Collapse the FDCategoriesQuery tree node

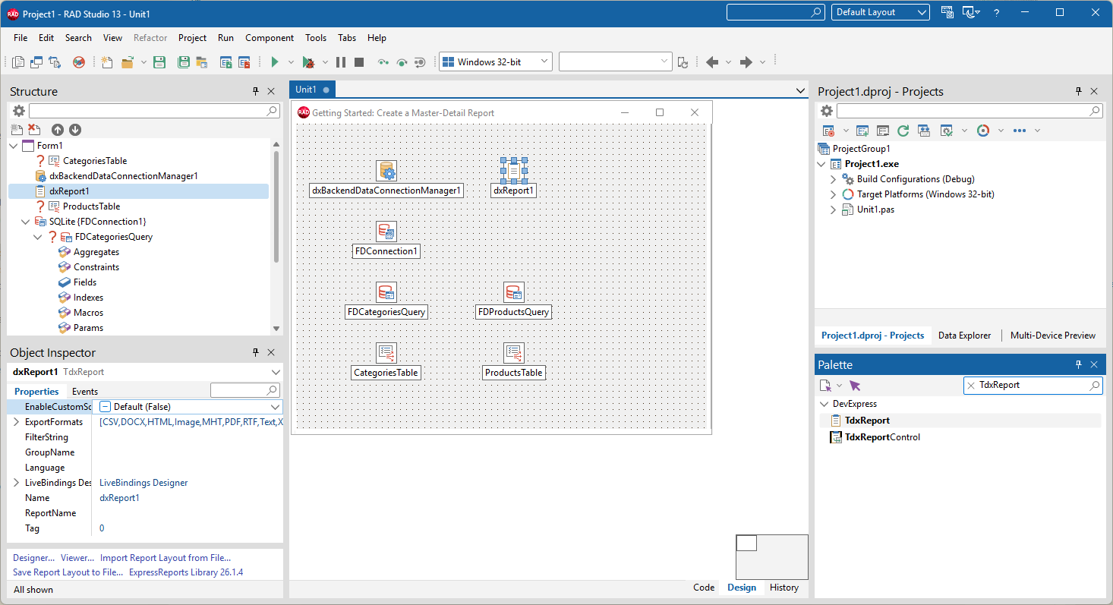tap(38, 237)
